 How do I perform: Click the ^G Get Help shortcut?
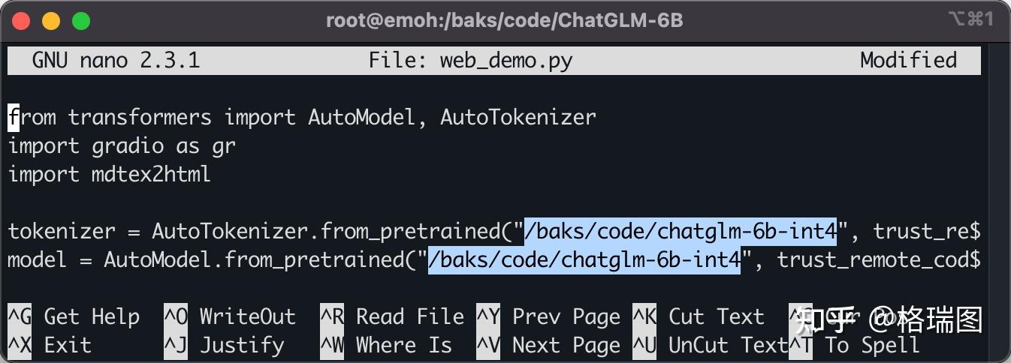point(74,316)
